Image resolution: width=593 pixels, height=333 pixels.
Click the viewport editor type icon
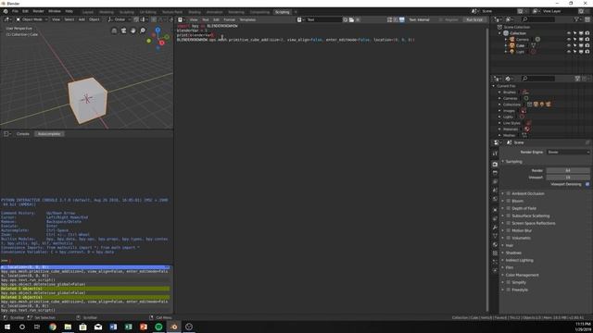[x=7, y=19]
